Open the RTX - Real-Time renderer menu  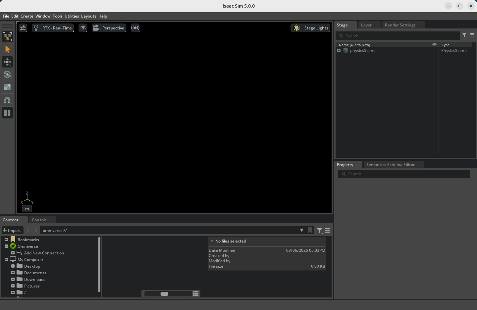[53, 28]
